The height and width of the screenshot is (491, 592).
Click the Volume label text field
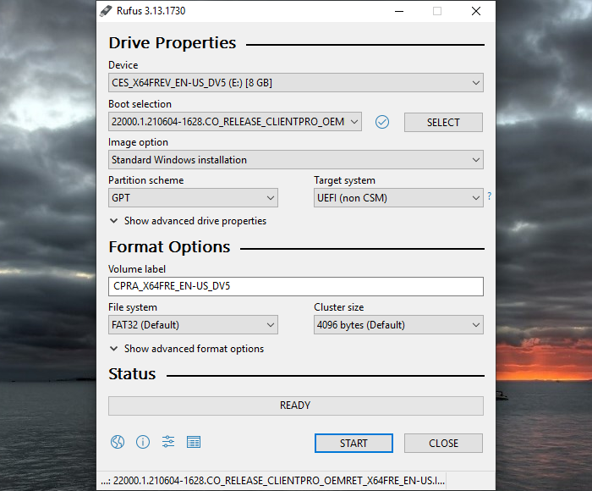(x=296, y=286)
